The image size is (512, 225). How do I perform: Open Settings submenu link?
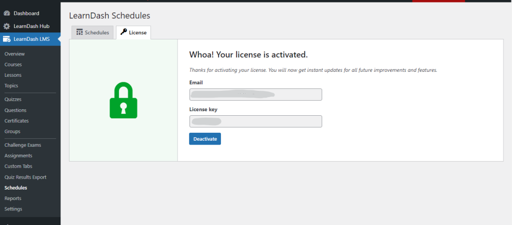tap(13, 209)
